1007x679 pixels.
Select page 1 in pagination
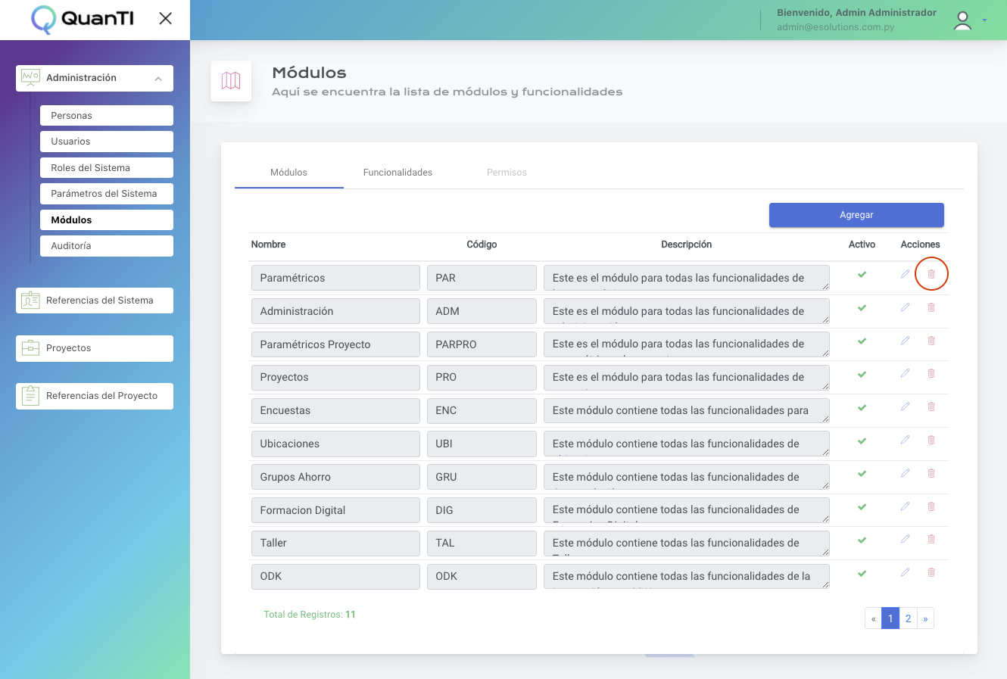click(x=890, y=618)
